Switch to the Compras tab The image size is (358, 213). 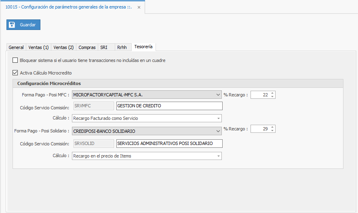coord(87,47)
